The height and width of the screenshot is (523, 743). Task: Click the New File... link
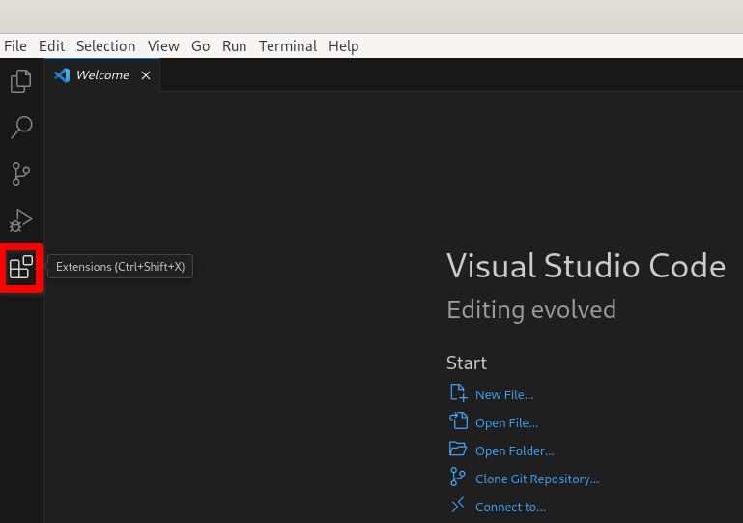[x=504, y=394]
